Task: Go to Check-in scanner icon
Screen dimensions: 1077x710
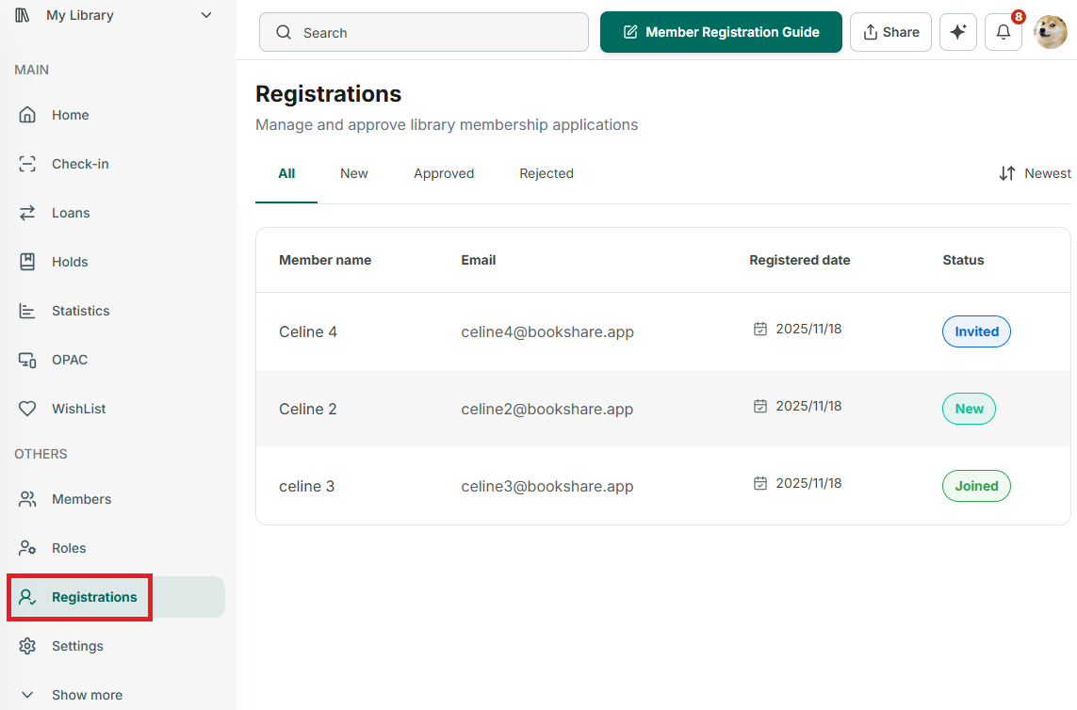Action: 27,164
